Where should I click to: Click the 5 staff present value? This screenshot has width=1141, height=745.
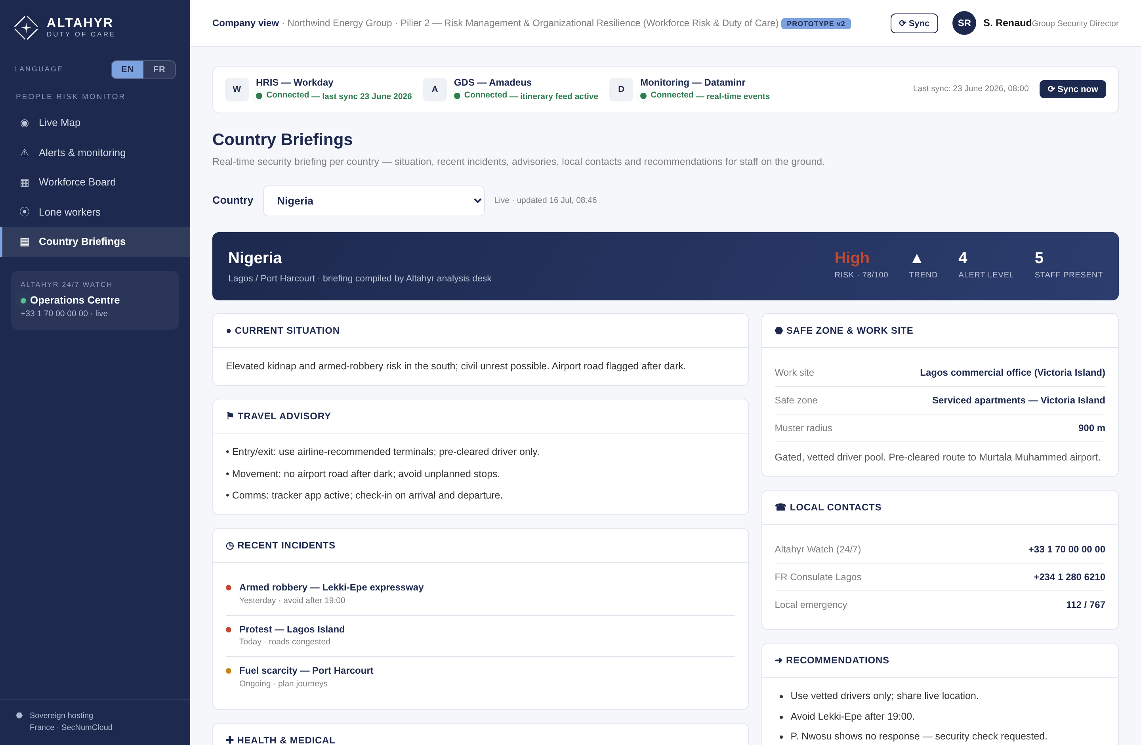[x=1039, y=258]
